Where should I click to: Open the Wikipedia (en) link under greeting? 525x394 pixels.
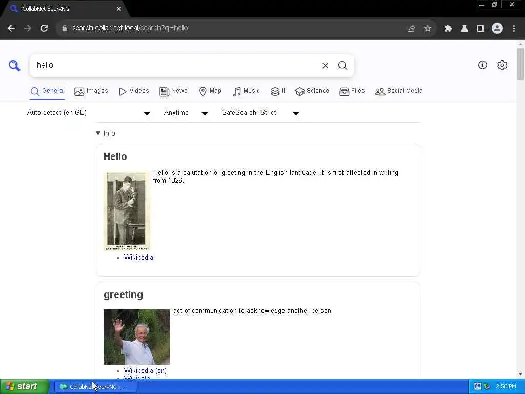tap(145, 370)
